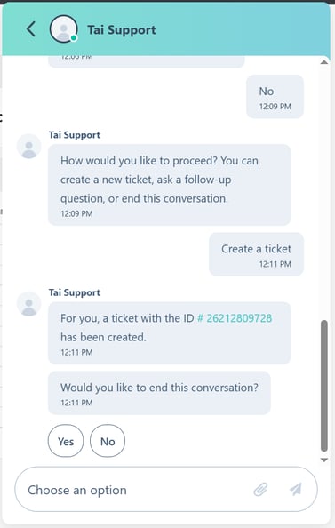Send message with the paper plane icon
This screenshot has height=528, width=335.
[x=296, y=489]
